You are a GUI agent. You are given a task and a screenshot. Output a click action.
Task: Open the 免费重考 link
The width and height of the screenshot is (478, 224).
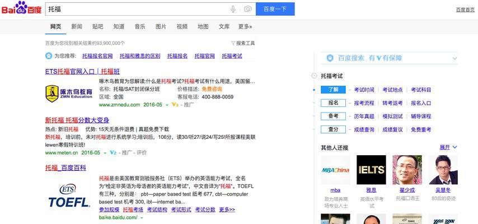[421, 130]
